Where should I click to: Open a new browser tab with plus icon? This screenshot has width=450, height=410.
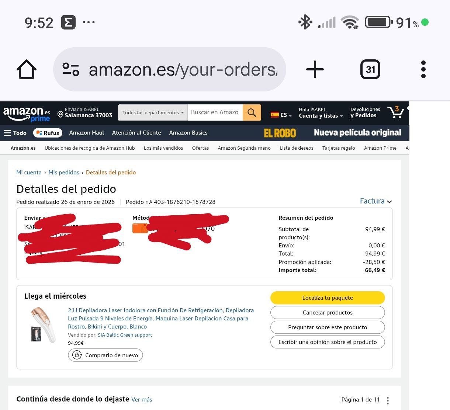pyautogui.click(x=315, y=69)
